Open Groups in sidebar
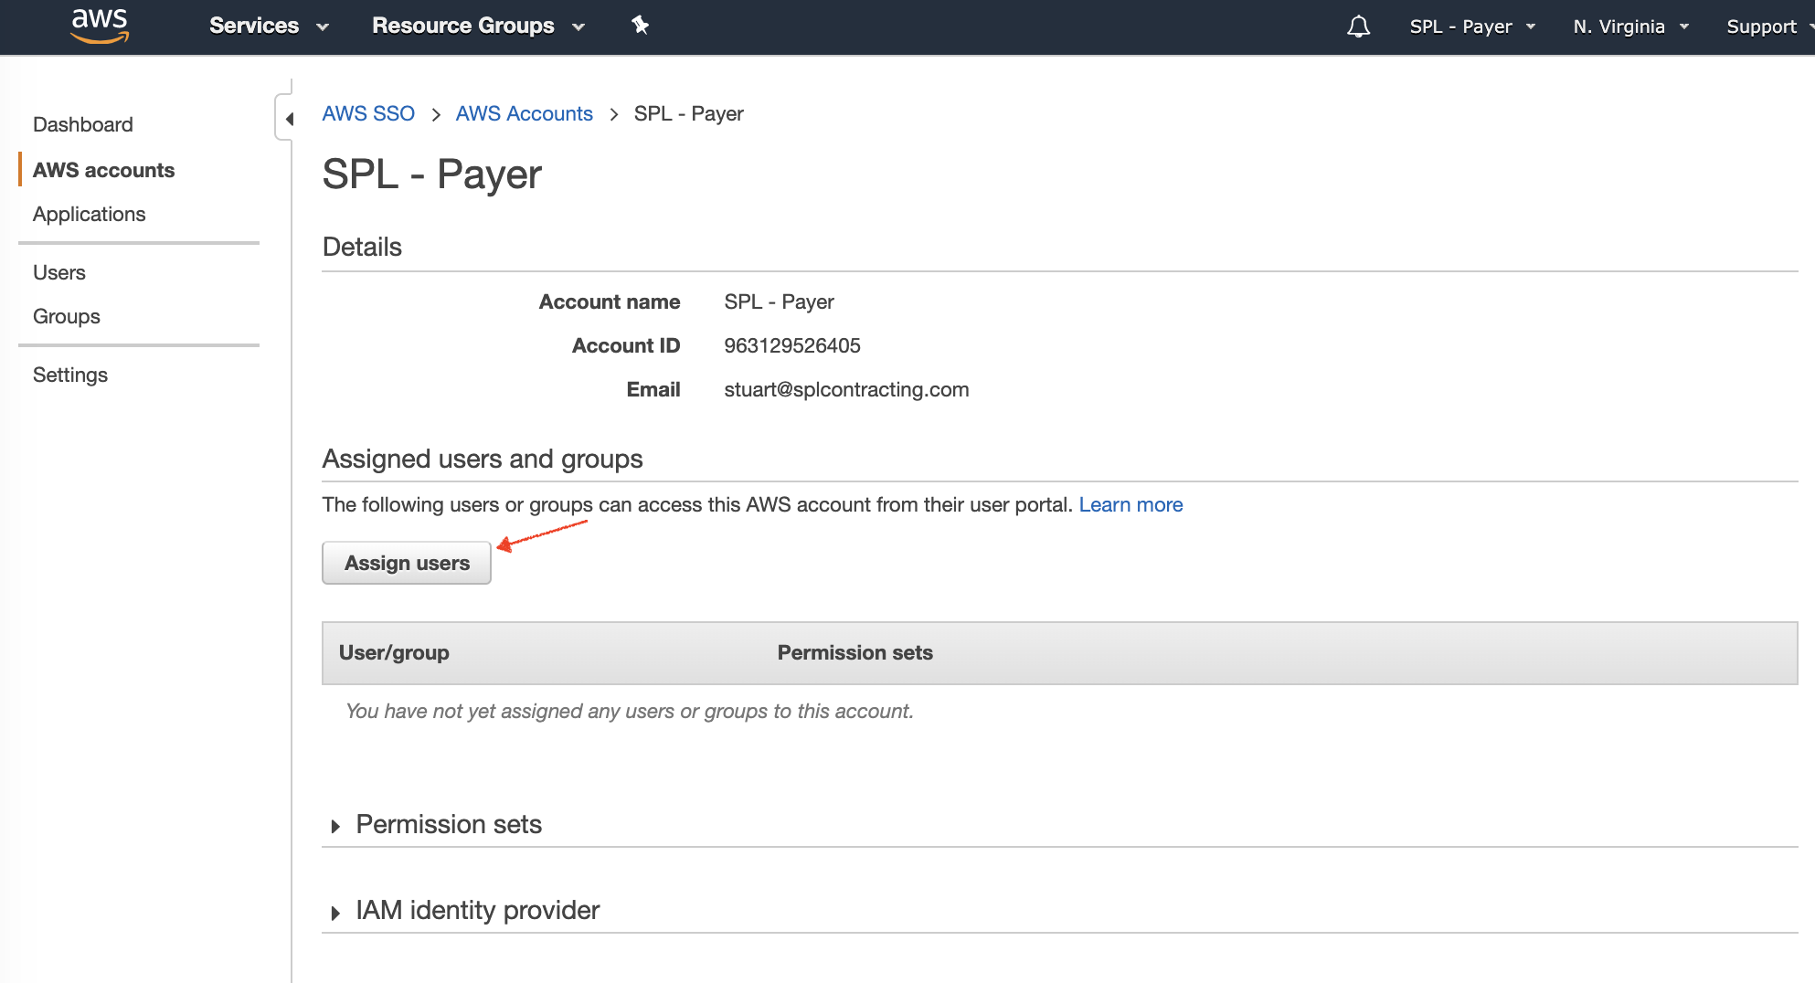 (66, 316)
